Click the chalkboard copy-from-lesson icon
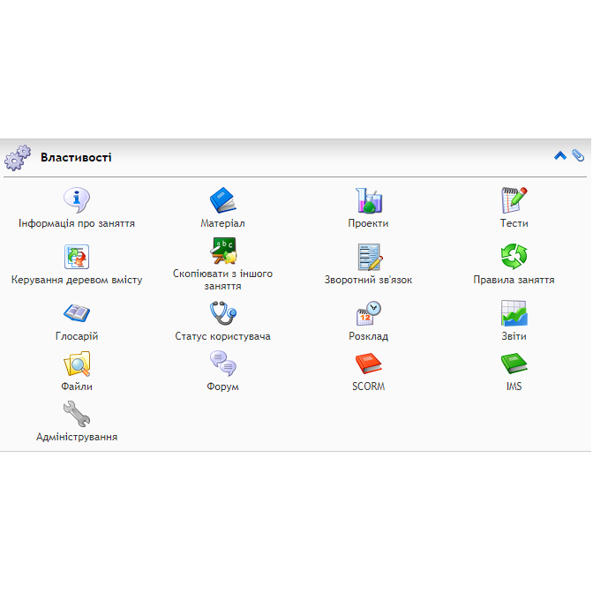This screenshot has width=593, height=593. (222, 251)
